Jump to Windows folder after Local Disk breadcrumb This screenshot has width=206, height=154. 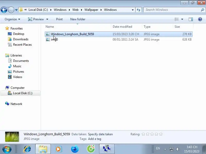coord(60,10)
